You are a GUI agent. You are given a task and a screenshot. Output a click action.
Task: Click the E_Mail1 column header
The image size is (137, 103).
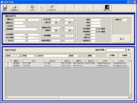click(105, 61)
